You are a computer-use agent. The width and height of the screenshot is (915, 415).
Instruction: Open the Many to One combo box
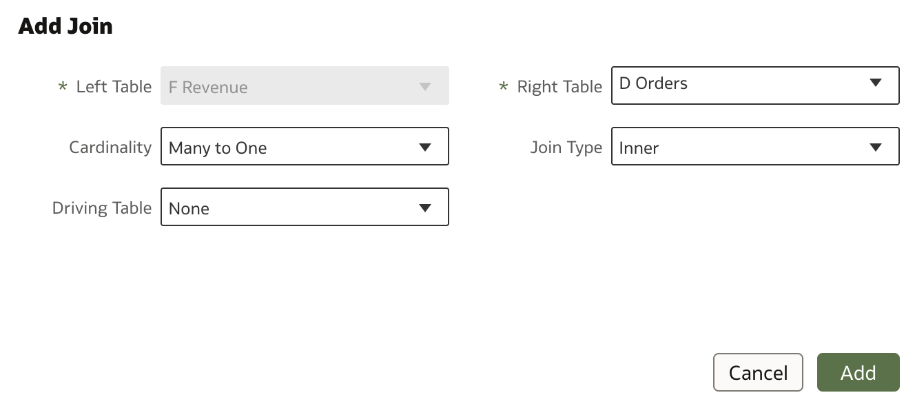click(305, 146)
